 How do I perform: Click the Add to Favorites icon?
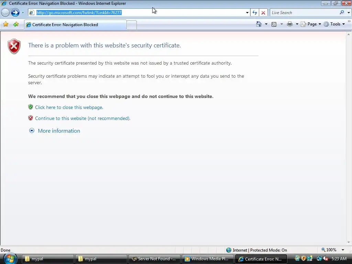(x=16, y=24)
